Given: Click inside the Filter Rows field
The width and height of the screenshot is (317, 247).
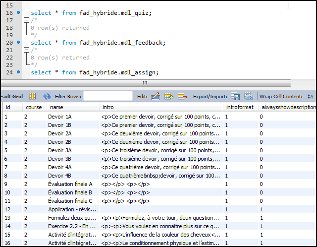Looking at the screenshot, I should [x=107, y=96].
